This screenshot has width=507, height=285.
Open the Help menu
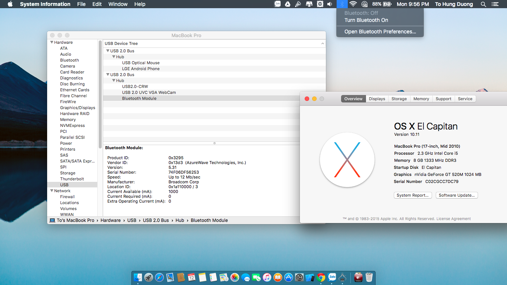click(x=140, y=4)
